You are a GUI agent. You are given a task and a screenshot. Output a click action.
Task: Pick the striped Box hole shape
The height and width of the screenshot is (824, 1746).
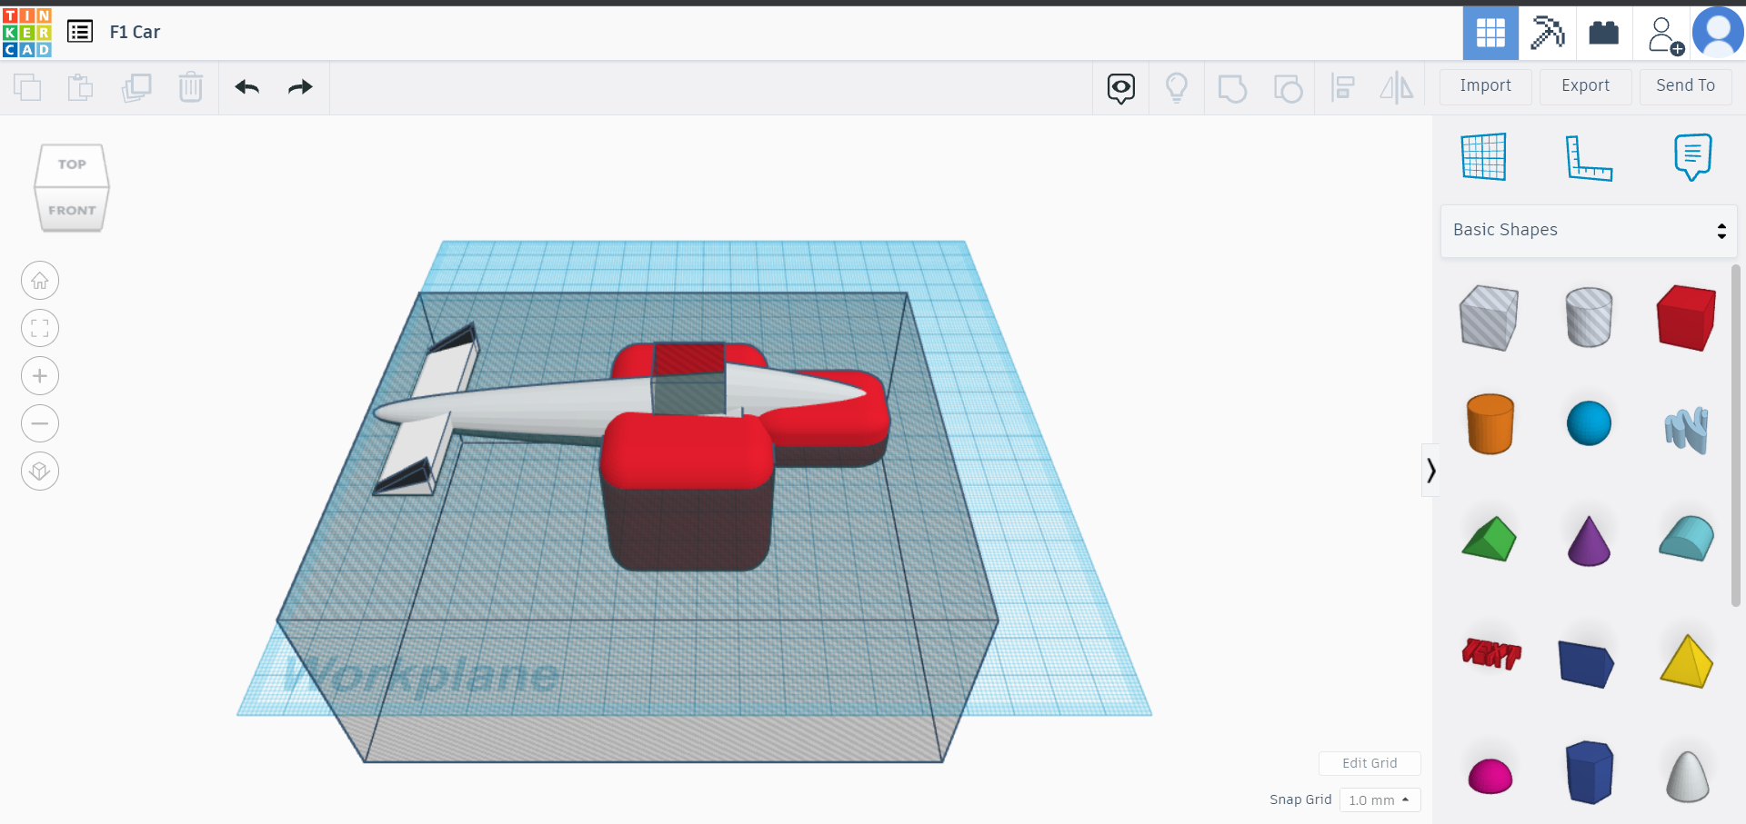(1489, 317)
